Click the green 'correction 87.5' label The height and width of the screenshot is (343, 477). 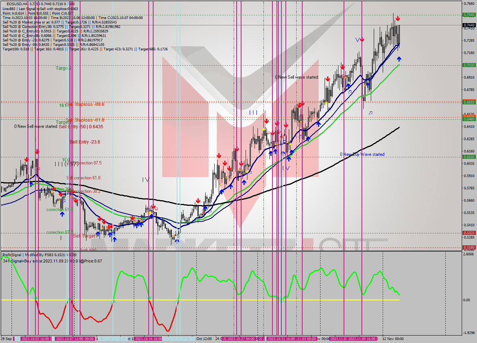point(60,232)
